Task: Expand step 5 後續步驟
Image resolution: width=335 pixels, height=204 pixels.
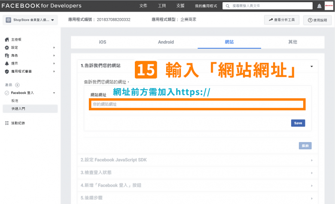Action: (x=198, y=198)
